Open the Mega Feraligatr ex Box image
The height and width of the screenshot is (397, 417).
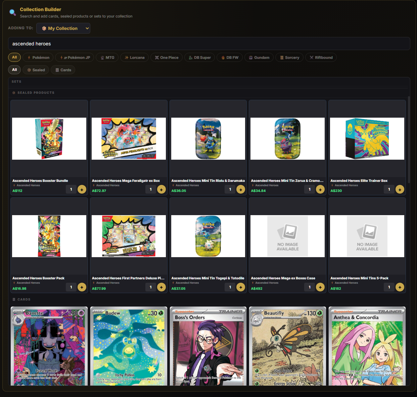(x=129, y=138)
